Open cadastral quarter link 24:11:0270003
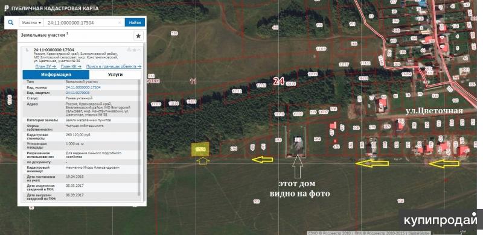Image resolution: width=483 pixels, height=235 pixels. point(78,93)
